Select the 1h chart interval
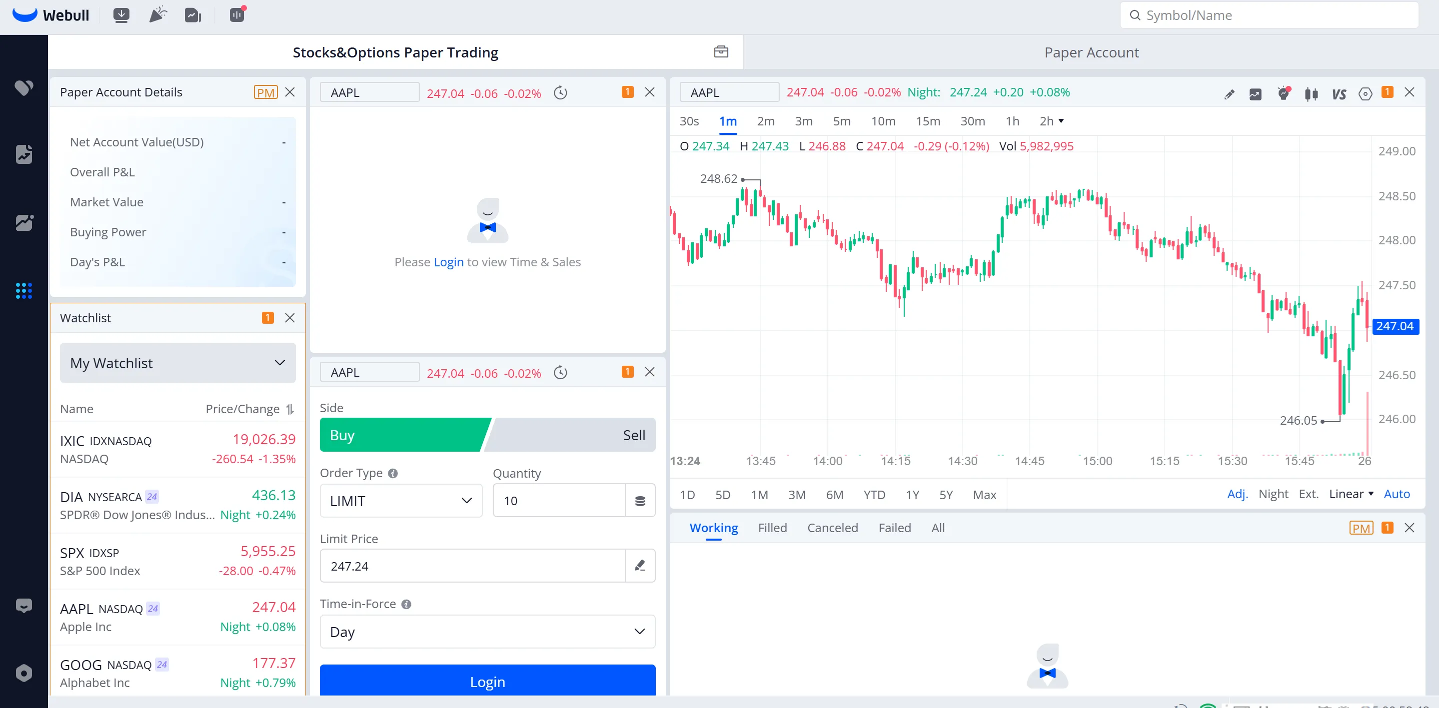Image resolution: width=1439 pixels, height=708 pixels. [x=1012, y=121]
